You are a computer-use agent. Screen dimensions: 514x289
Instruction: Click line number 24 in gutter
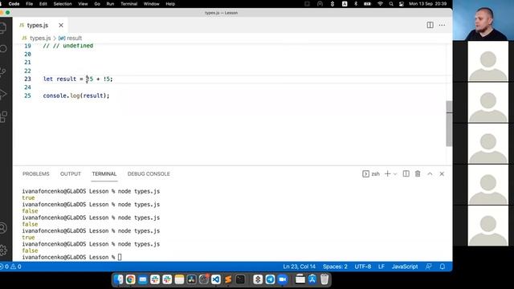[x=27, y=88]
